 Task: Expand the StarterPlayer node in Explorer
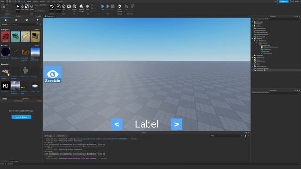tap(253, 58)
